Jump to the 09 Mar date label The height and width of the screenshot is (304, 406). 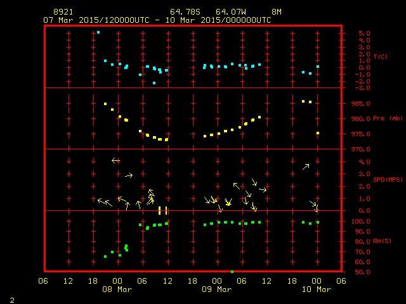[216, 289]
